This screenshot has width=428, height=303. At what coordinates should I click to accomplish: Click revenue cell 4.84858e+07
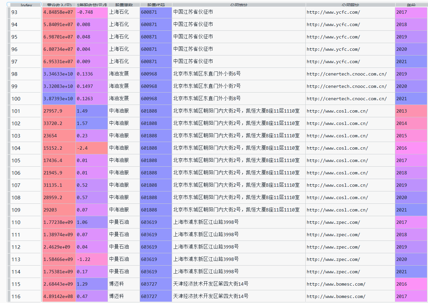59,12
